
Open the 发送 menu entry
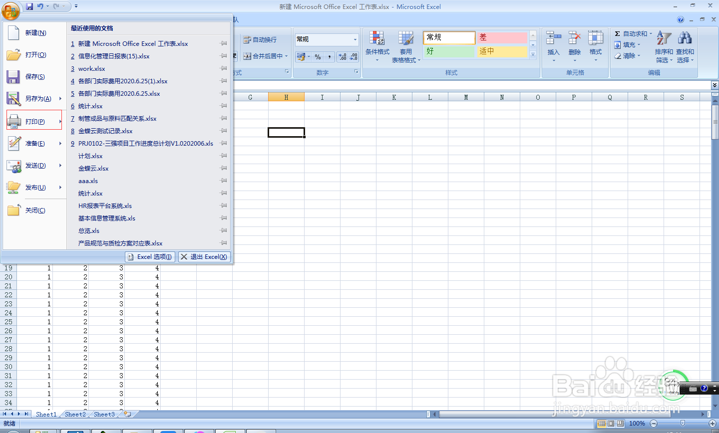click(34, 165)
